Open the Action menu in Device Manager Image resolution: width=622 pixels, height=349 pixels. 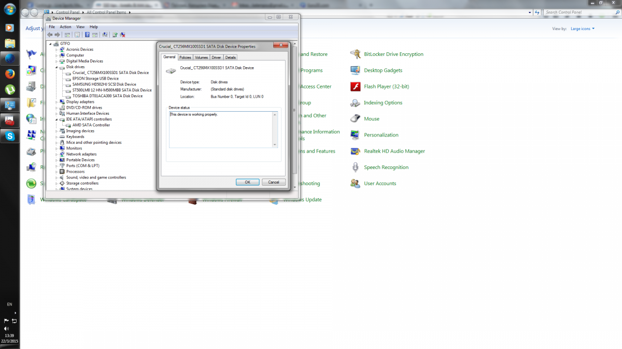[65, 27]
